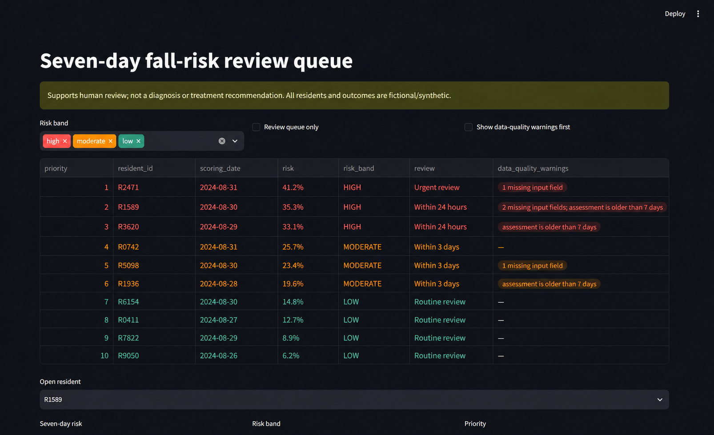The image size is (714, 435).
Task: Select resident ID R1589 in the table
Action: pos(154,207)
